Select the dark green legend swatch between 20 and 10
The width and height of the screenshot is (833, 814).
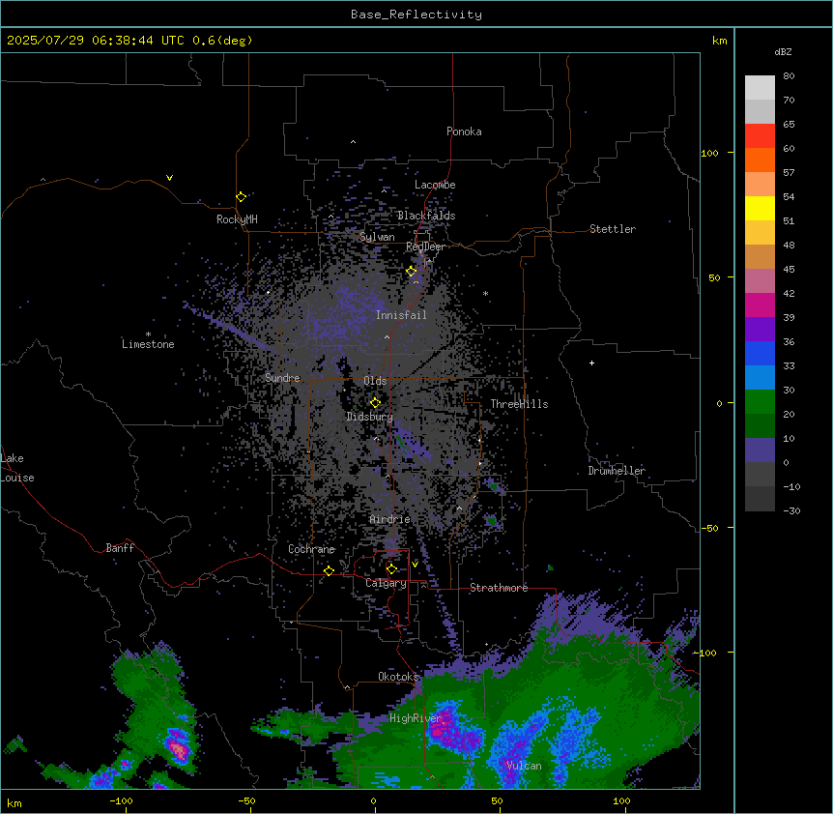tap(760, 426)
